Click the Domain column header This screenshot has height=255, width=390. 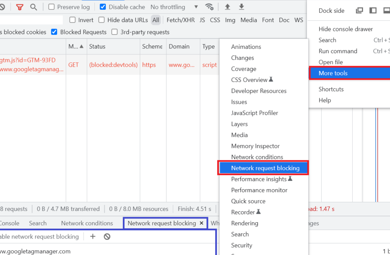(x=183, y=46)
